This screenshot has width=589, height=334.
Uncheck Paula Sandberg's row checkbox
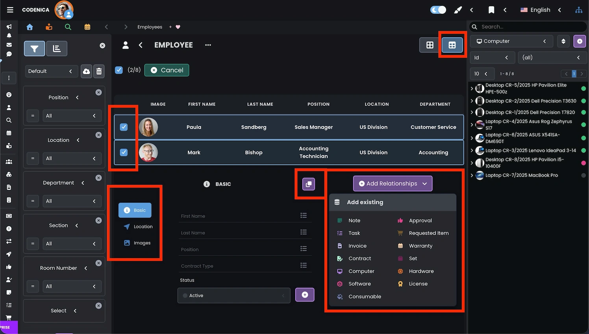click(x=124, y=127)
